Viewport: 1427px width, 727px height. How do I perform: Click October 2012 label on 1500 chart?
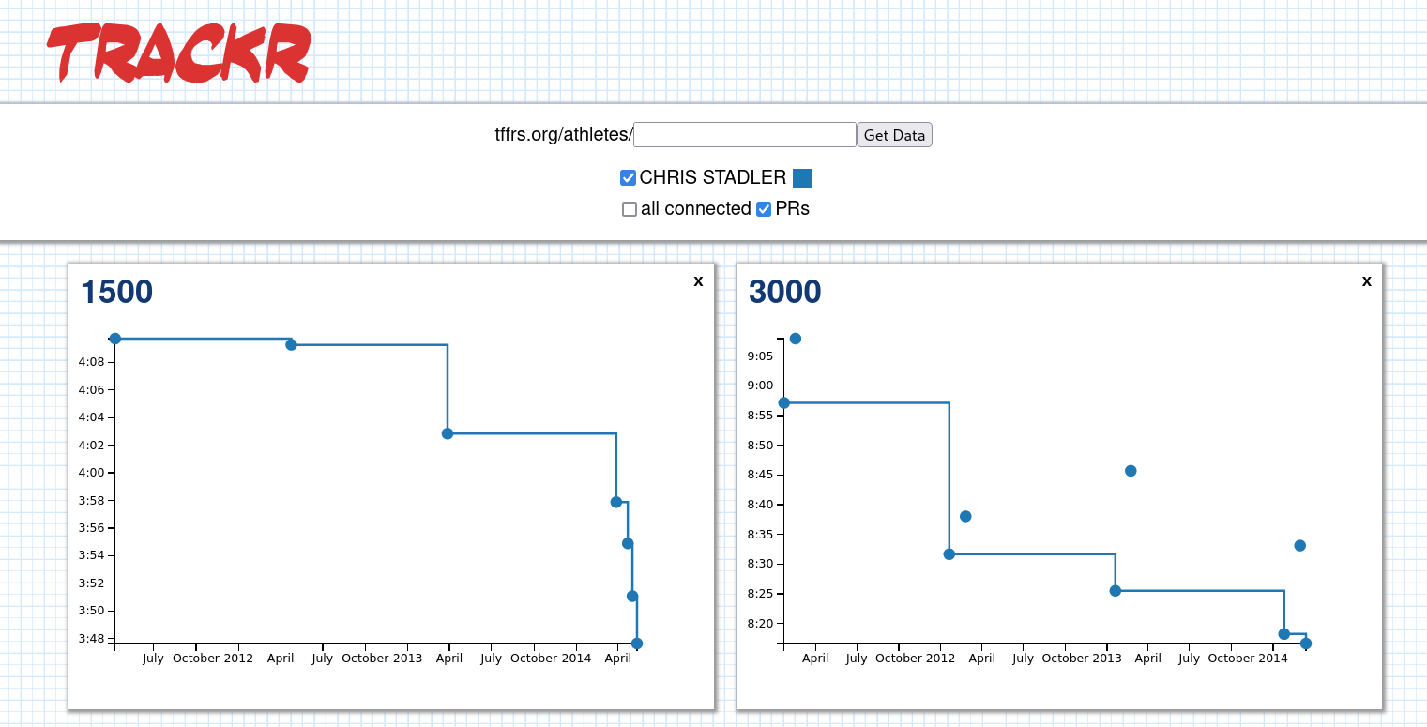(213, 659)
